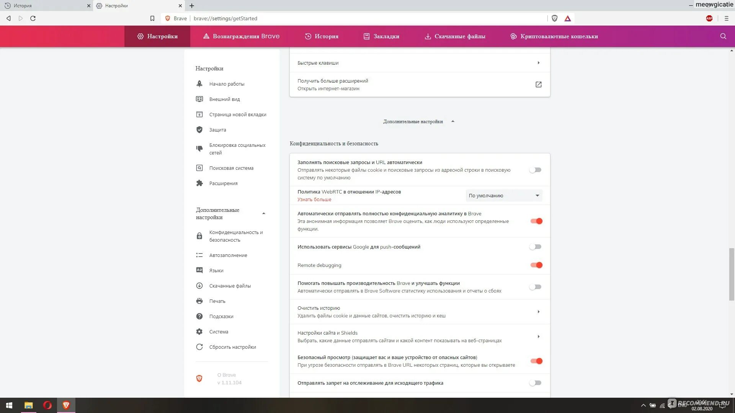Toggle Заполнять поисковые запросы и URL автоматически
Image resolution: width=735 pixels, height=413 pixels.
tap(536, 170)
